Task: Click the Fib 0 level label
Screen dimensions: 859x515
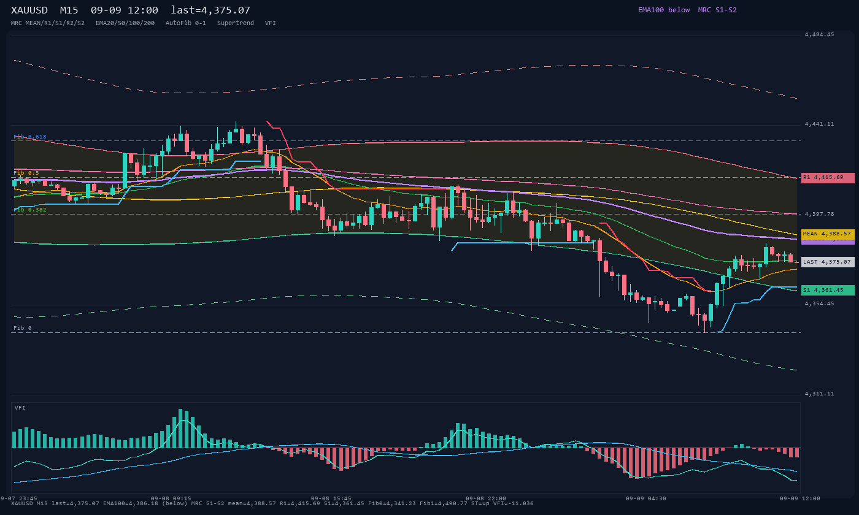Action: coord(23,328)
